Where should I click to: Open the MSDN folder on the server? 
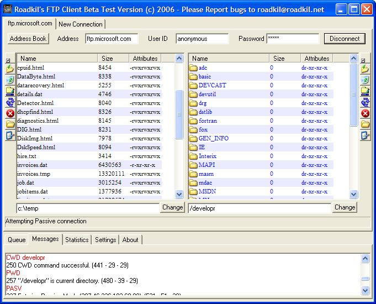[x=206, y=191]
